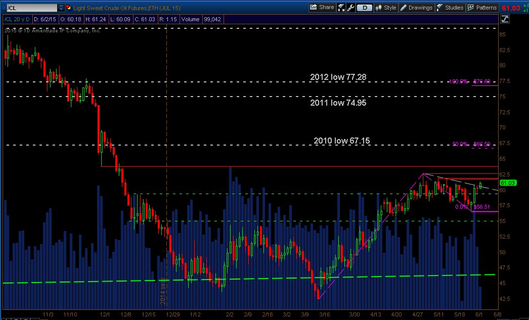Open the Patterns menu
Viewport: 529px width, 320px height.
482,8
